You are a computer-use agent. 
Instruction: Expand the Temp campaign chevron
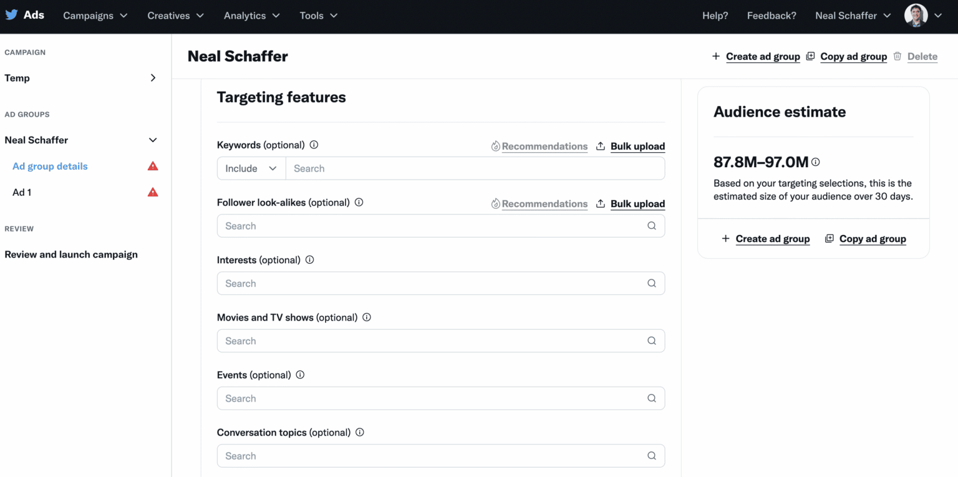tap(153, 78)
